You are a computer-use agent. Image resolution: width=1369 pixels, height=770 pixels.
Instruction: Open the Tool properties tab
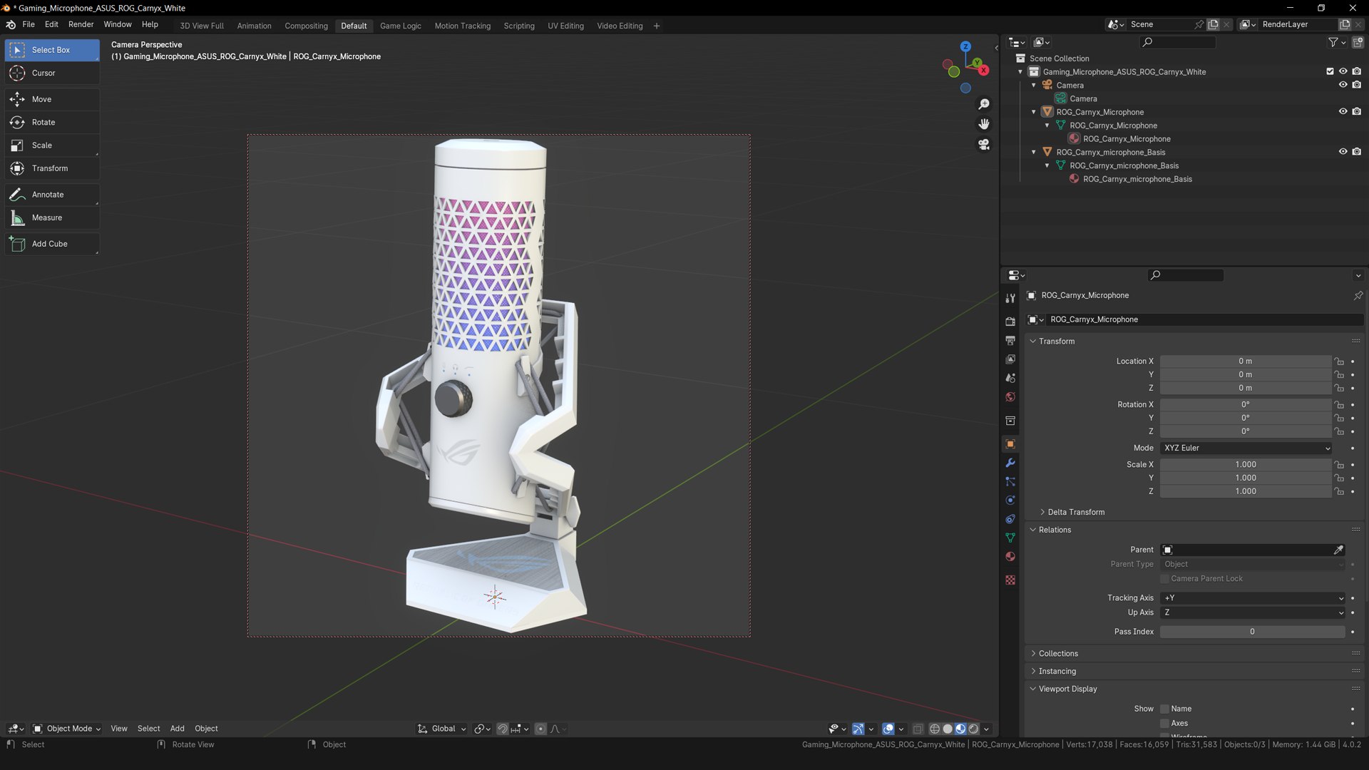(x=1010, y=298)
